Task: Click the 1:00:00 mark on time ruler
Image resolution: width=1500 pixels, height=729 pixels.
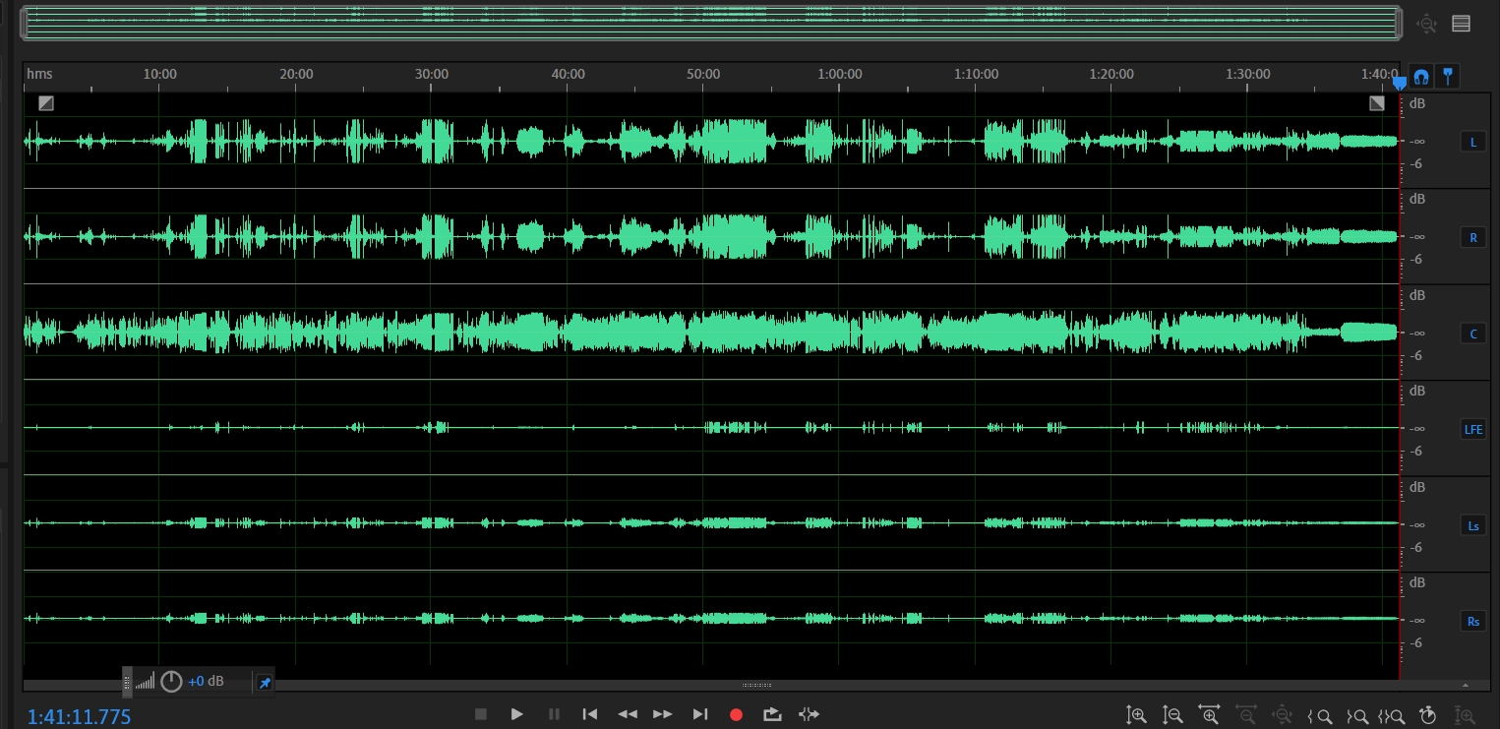Action: [x=840, y=74]
